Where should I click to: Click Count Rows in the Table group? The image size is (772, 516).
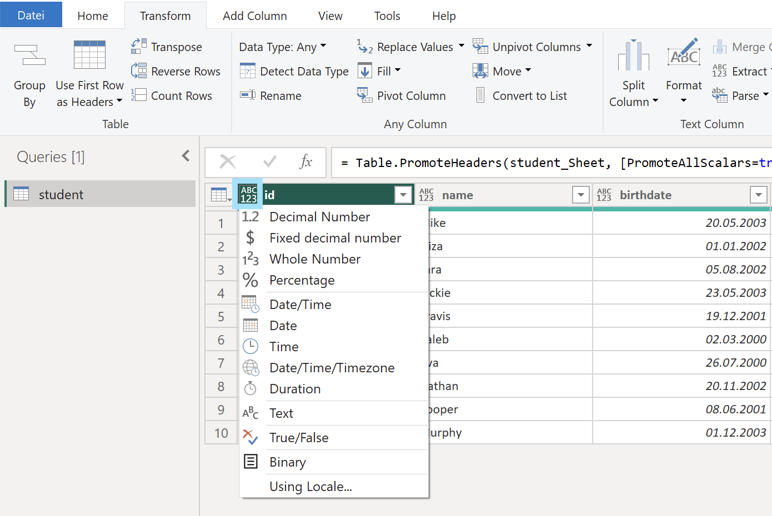tap(174, 95)
